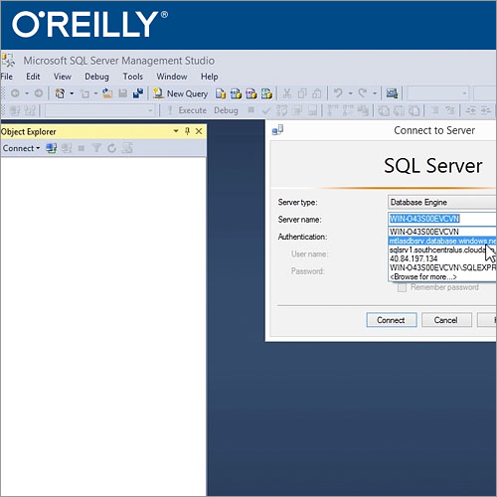This screenshot has width=497, height=497.
Task: Click the Decrease Indent icon
Action: (x=470, y=110)
